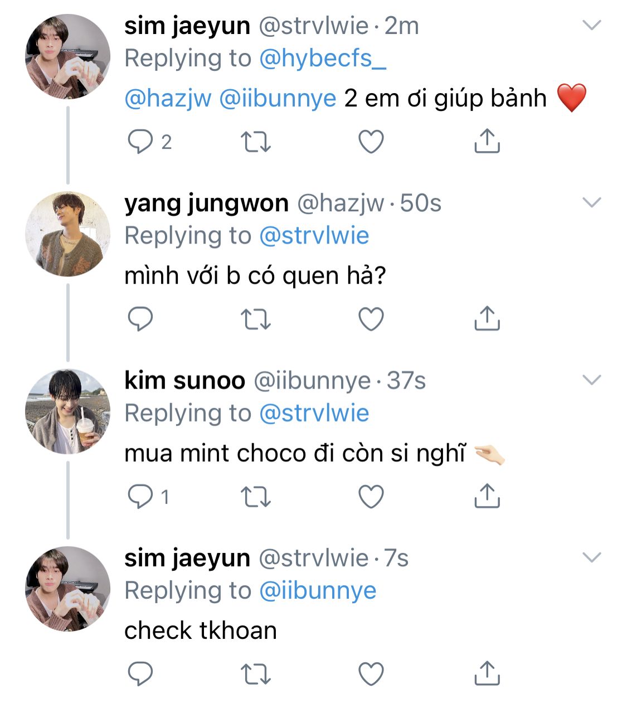Viewport: 627px width, 703px height.
Task: Reply to yang jungwon's tweet
Action: [140, 319]
